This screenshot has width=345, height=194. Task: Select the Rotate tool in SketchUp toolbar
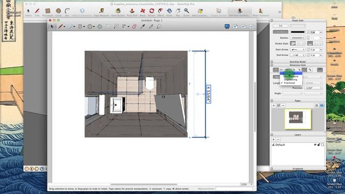[x=151, y=12]
